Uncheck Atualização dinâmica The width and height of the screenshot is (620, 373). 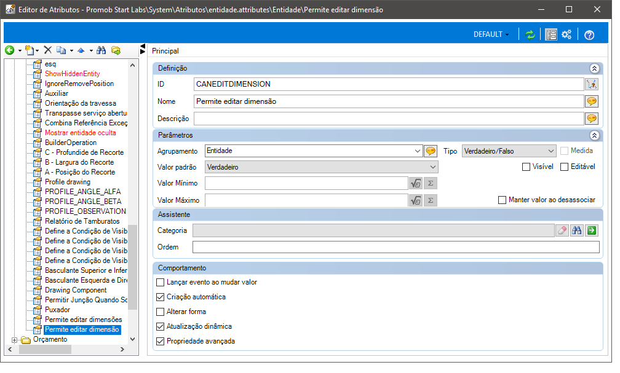[160, 327]
